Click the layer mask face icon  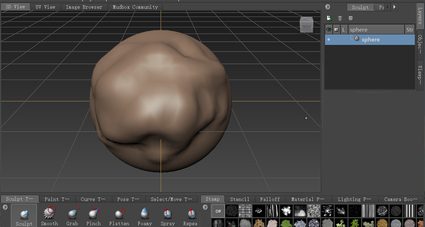(350, 18)
